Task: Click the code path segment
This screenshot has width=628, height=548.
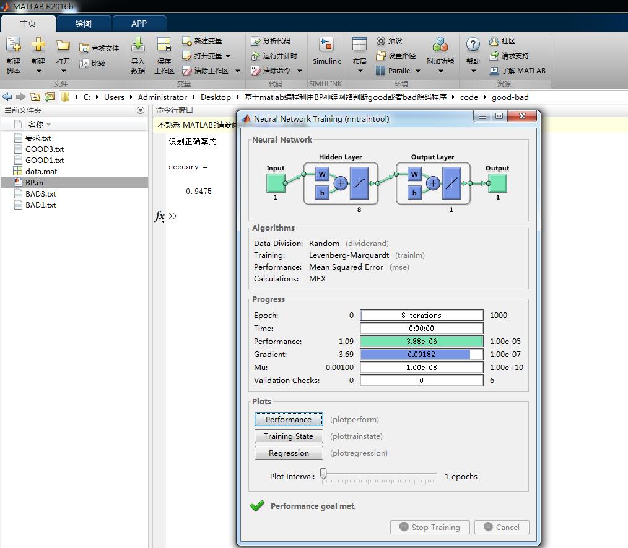Action: tap(469, 97)
